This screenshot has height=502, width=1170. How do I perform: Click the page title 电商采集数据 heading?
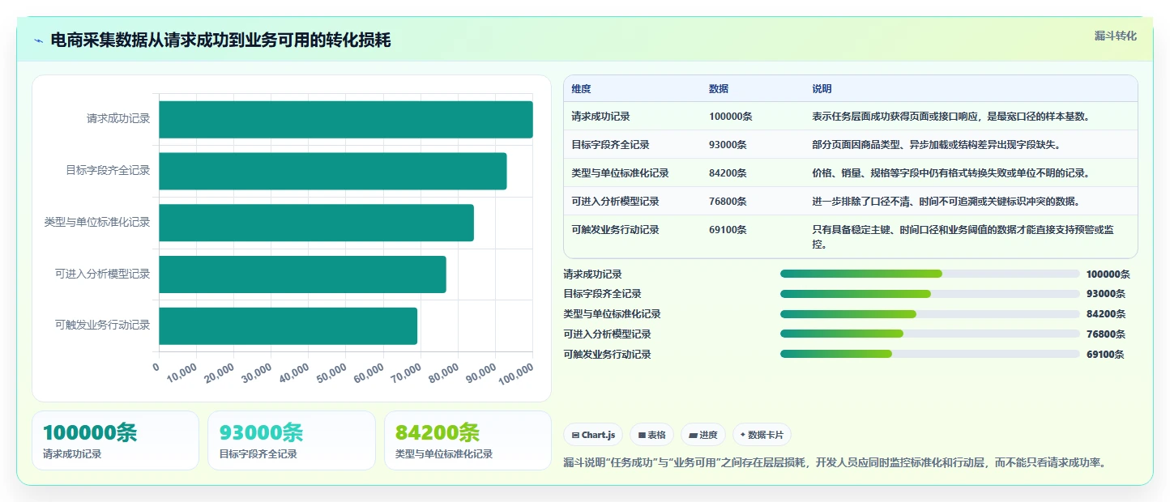[220, 40]
